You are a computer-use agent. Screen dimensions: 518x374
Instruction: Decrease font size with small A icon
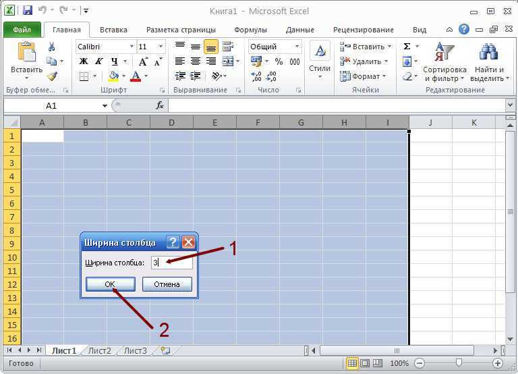click(x=159, y=61)
